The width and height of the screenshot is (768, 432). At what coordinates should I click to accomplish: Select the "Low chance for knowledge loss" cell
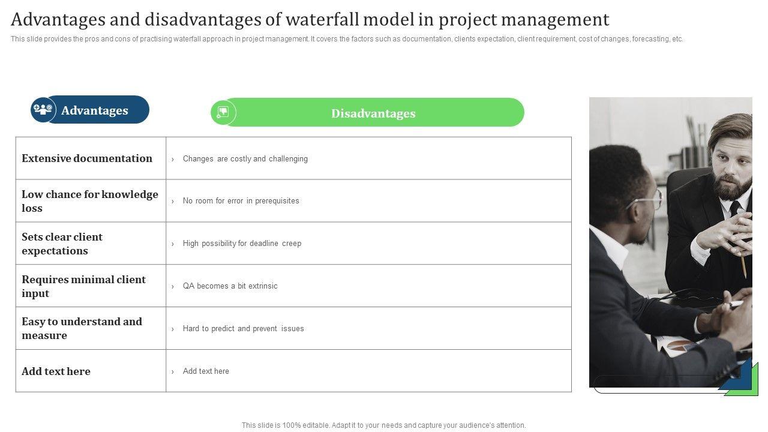[x=90, y=201]
